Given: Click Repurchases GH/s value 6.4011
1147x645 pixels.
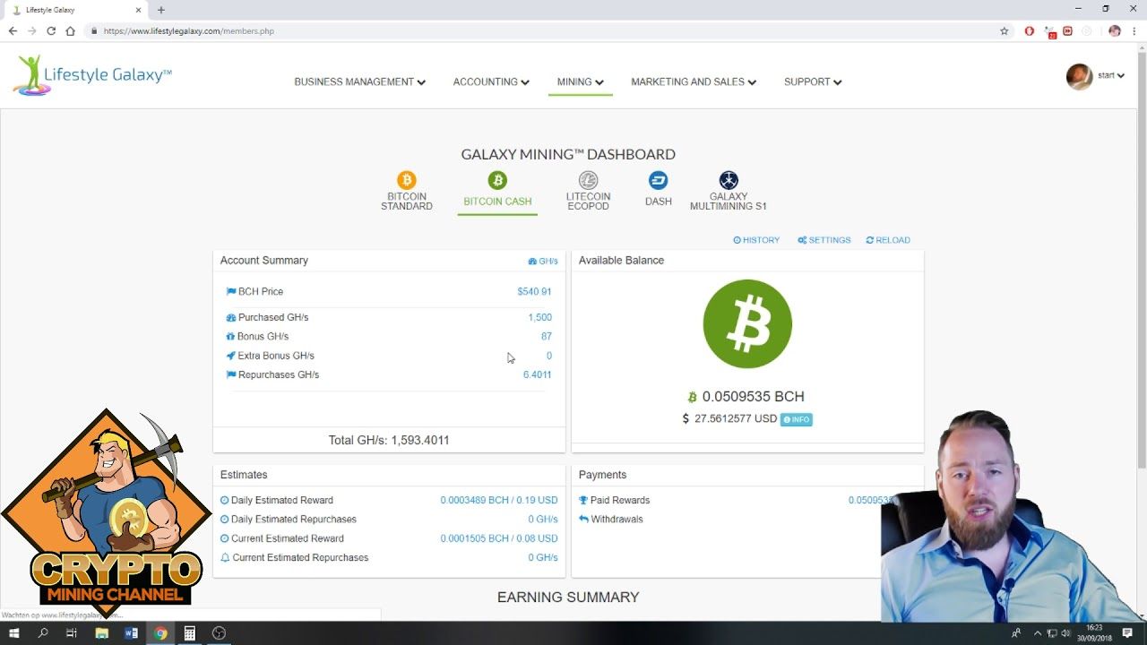Looking at the screenshot, I should (x=537, y=375).
